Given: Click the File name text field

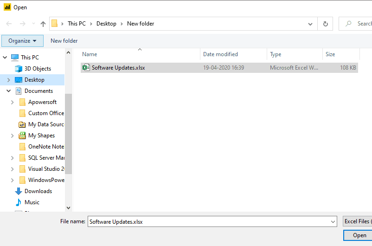Looking at the screenshot, I should (209, 222).
